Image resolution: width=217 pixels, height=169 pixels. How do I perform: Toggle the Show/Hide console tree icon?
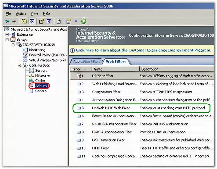click(x=32, y=21)
